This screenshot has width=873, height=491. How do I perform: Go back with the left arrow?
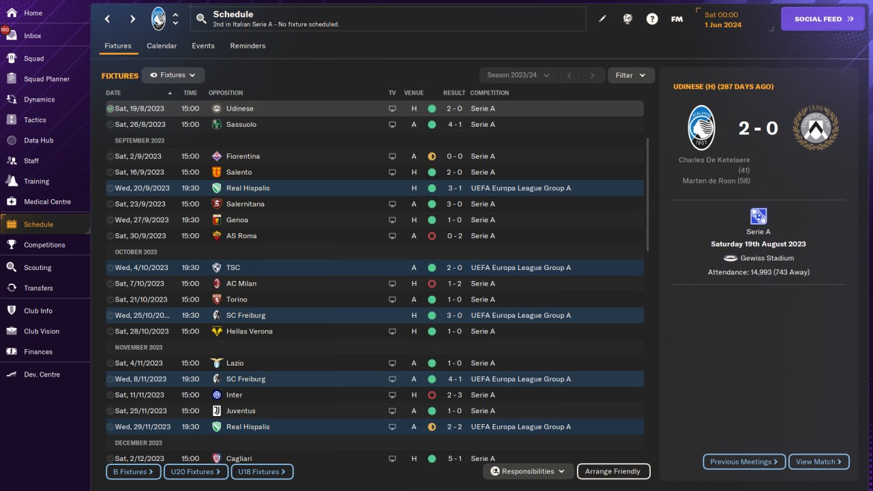[108, 19]
